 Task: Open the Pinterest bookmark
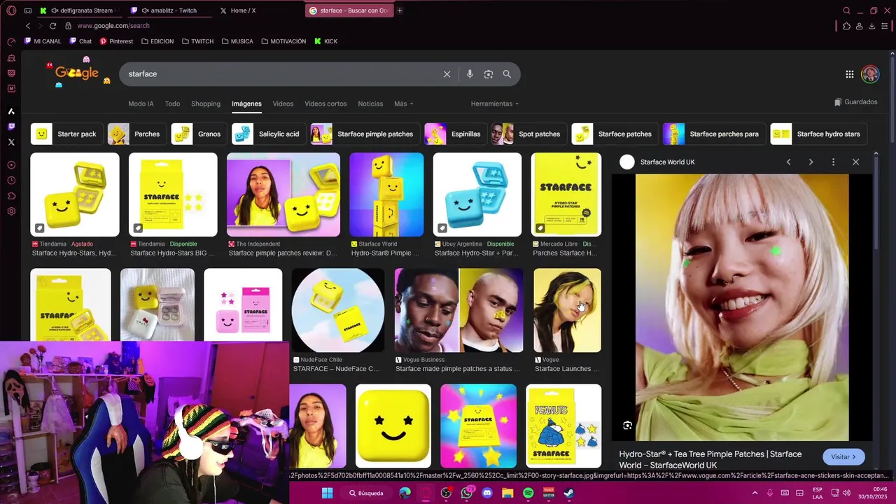(116, 41)
